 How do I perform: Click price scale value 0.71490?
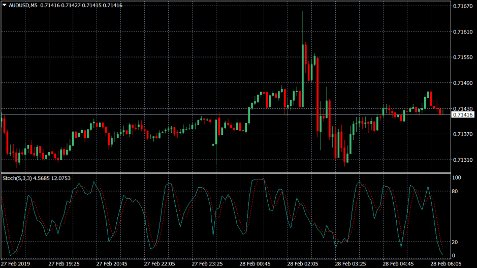[x=463, y=83]
